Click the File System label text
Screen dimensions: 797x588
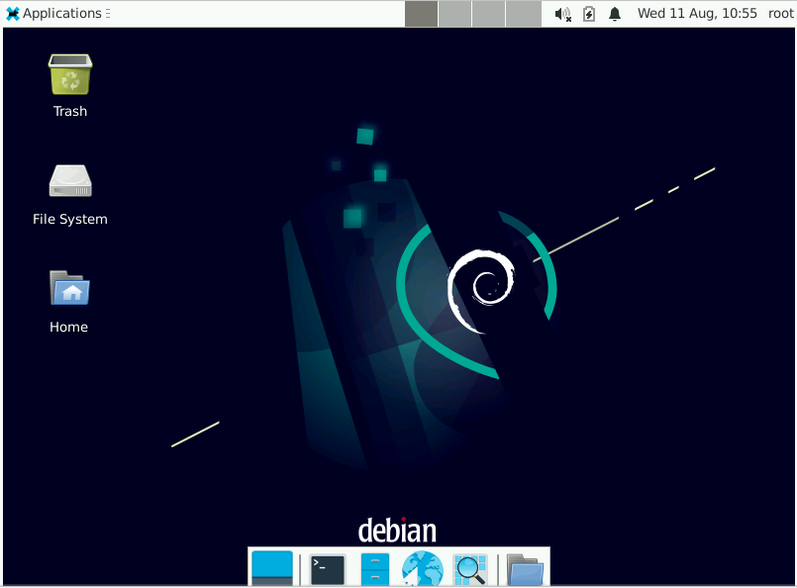pos(70,219)
